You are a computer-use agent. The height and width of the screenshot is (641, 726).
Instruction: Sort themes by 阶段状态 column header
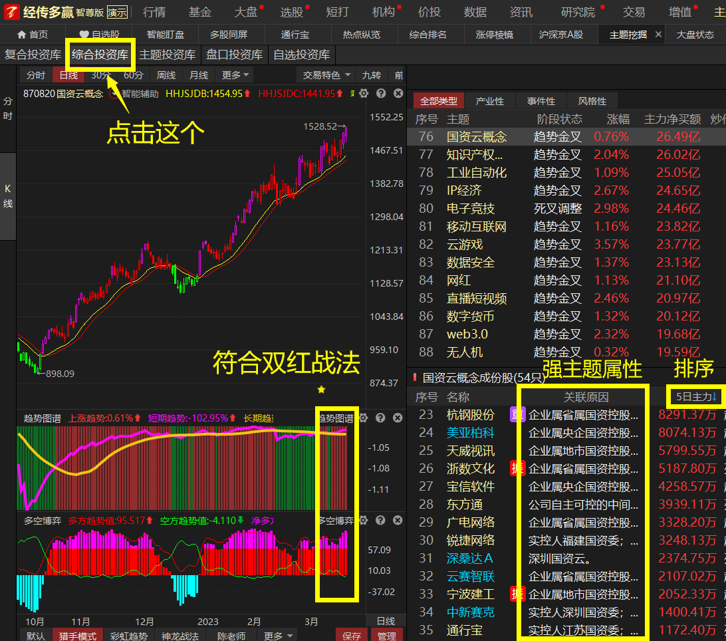(559, 120)
